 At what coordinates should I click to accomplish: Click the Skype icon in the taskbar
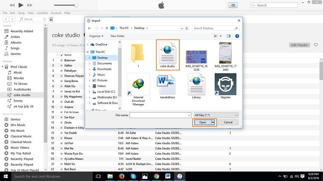(133, 176)
